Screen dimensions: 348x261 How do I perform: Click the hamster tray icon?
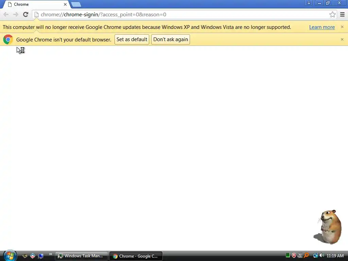(300, 256)
